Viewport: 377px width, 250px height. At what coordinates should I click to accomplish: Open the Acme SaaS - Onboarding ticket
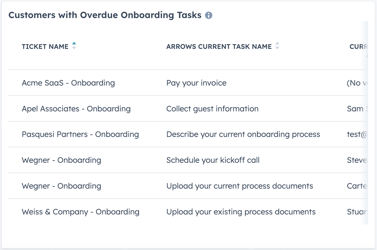[68, 83]
